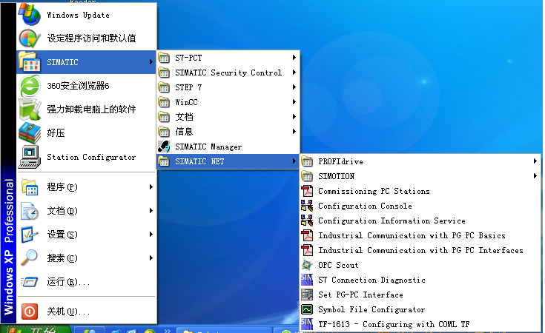Expand the WinCC submenu arrow
This screenshot has height=333, width=545.
pos(294,102)
